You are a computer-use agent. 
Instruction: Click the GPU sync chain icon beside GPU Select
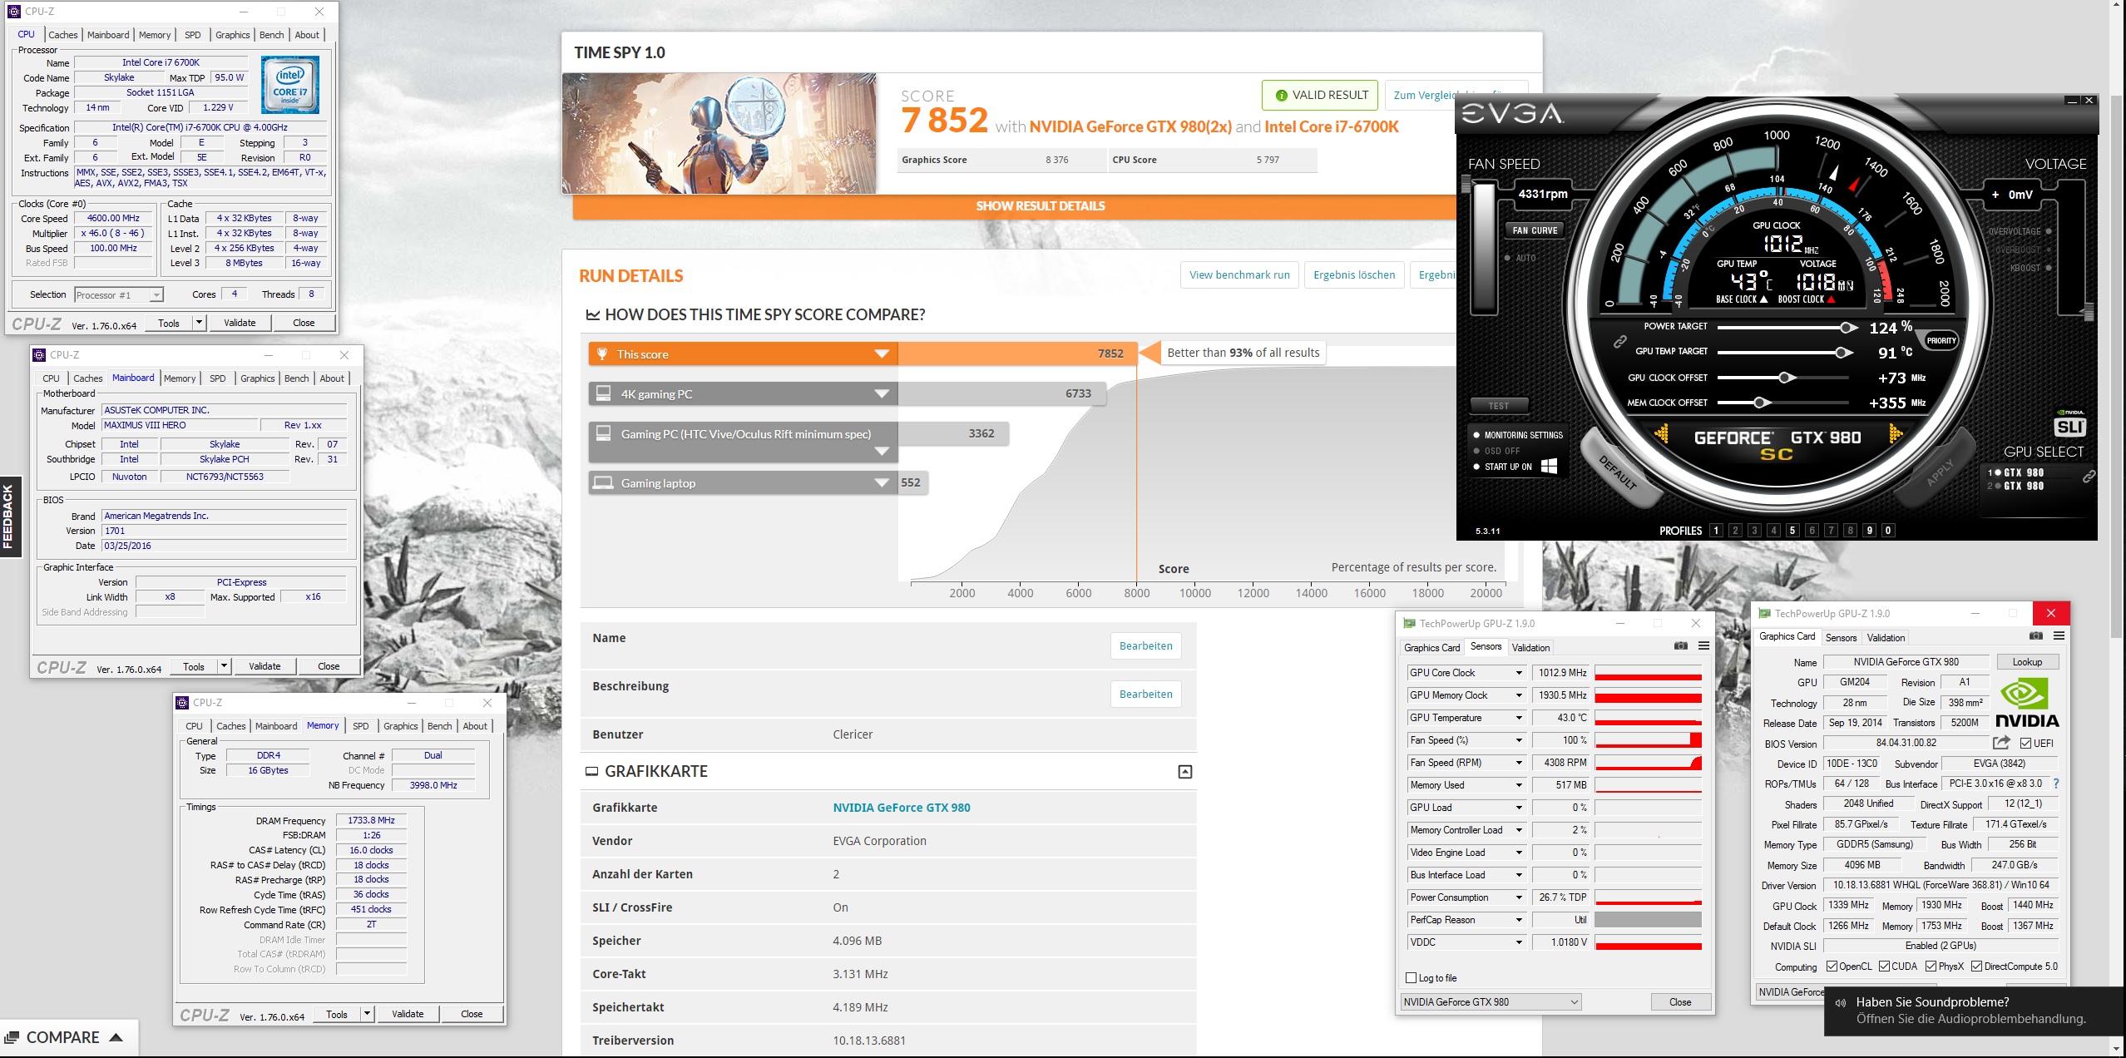point(2088,477)
